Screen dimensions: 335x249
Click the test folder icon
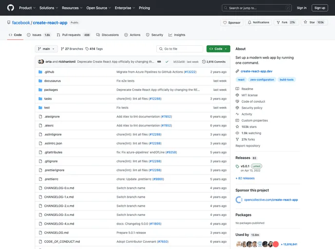40,108
